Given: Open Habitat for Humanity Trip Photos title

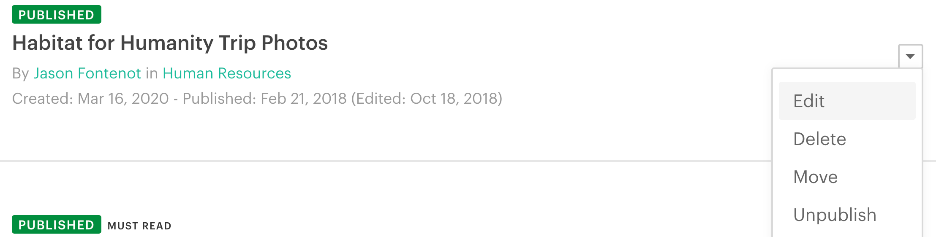Looking at the screenshot, I should pyautogui.click(x=170, y=43).
